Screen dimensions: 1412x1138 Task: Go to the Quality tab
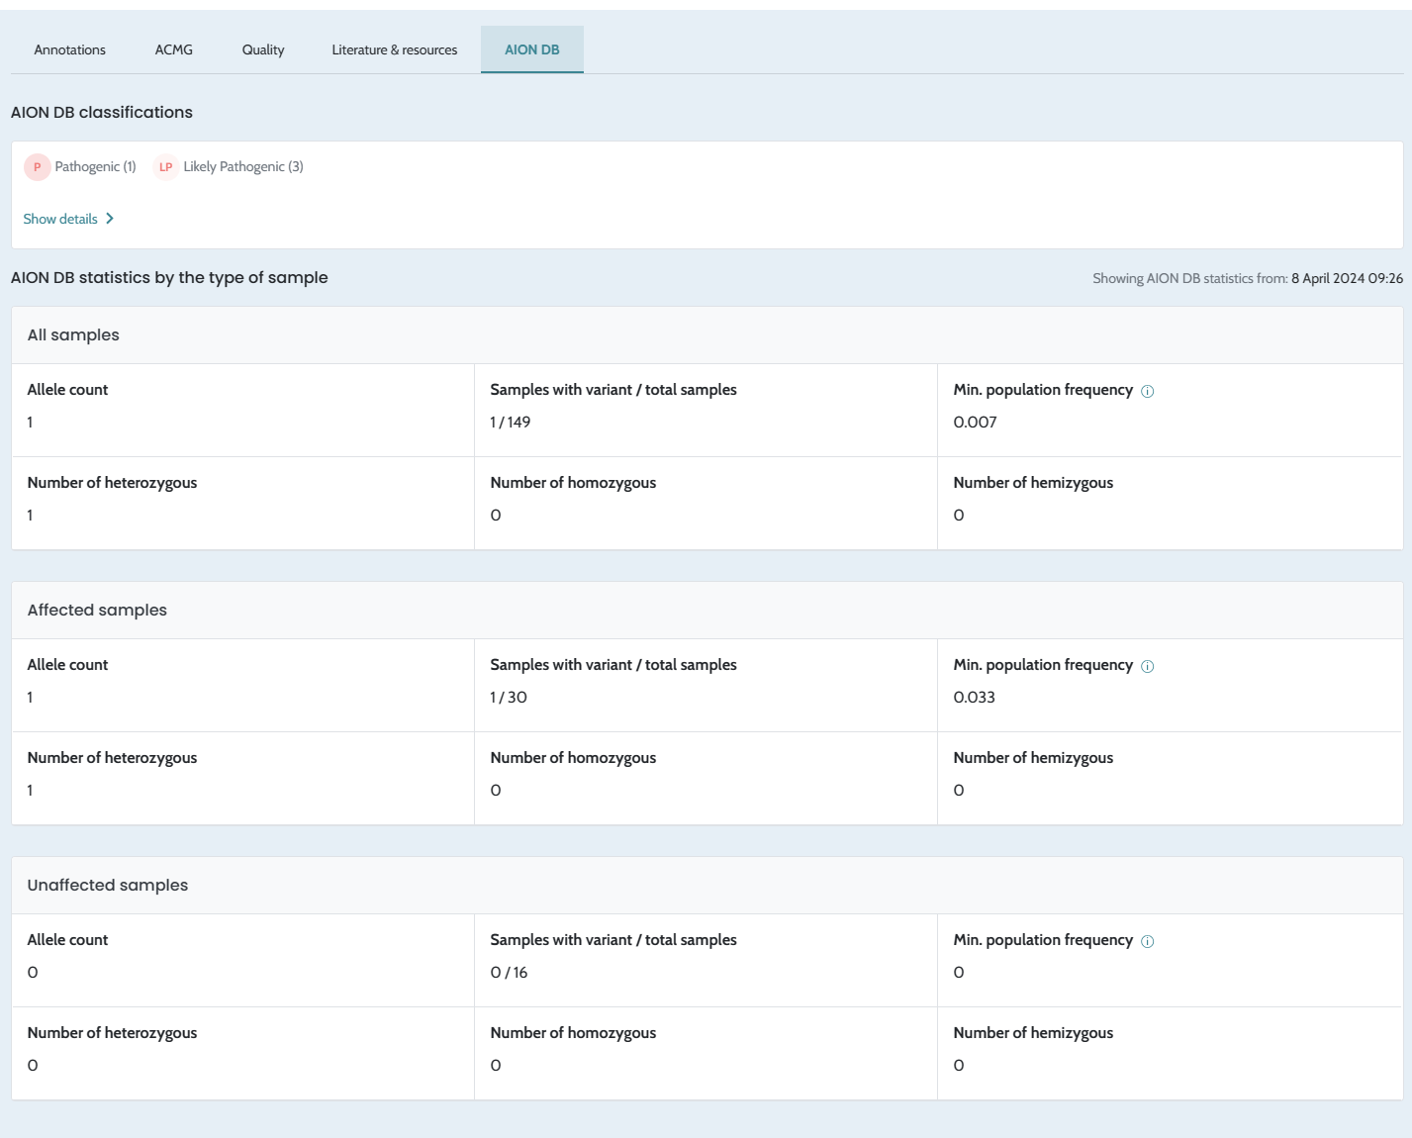click(x=263, y=49)
